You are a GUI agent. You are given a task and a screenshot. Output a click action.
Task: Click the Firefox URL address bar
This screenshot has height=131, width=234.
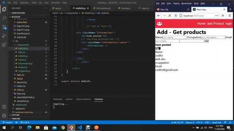[x=196, y=16]
